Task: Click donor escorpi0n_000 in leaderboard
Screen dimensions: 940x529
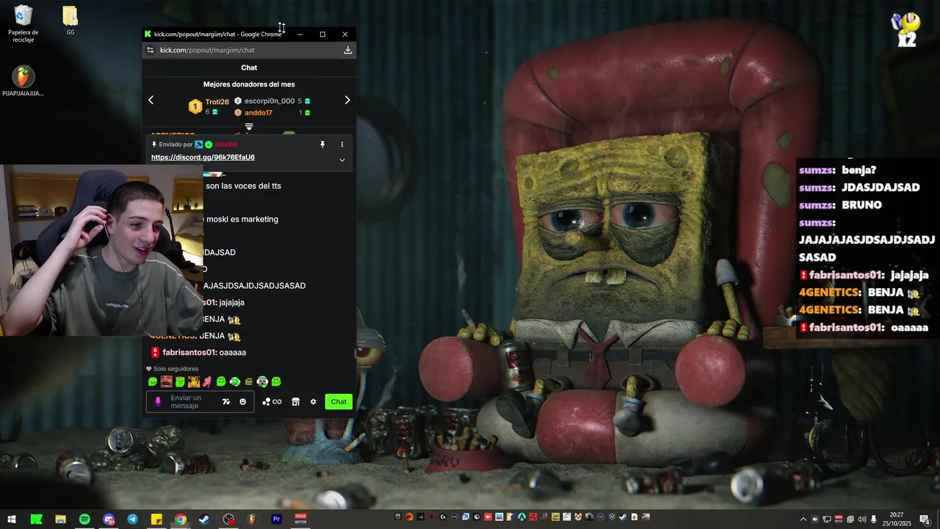Action: pyautogui.click(x=270, y=101)
